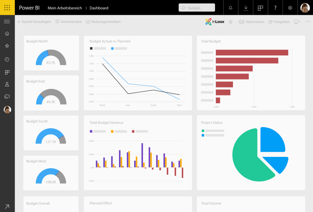This screenshot has width=313, height=212.
Task: Click Kachel hinzufügen button
Action: coord(34,22)
